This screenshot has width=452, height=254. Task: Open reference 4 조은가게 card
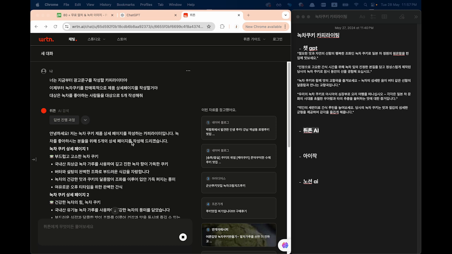[x=239, y=208]
